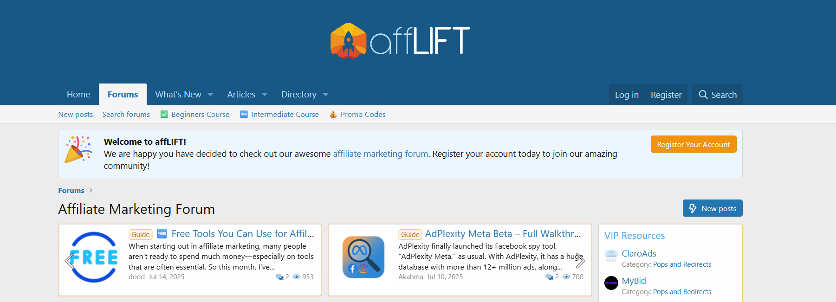Screen dimensions: 836x302
Task: Select the Forums tab
Action: click(x=123, y=95)
